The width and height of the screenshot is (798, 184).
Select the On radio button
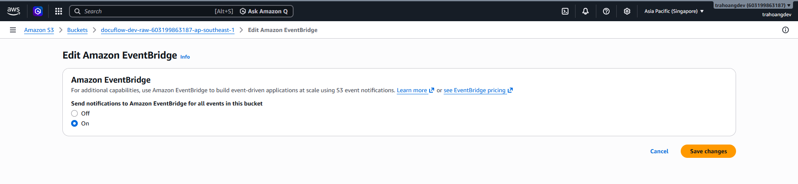pyautogui.click(x=74, y=123)
